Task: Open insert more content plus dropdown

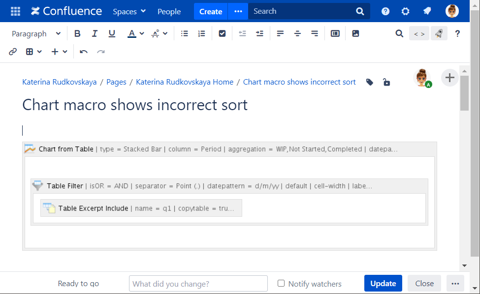Action: tap(59, 52)
